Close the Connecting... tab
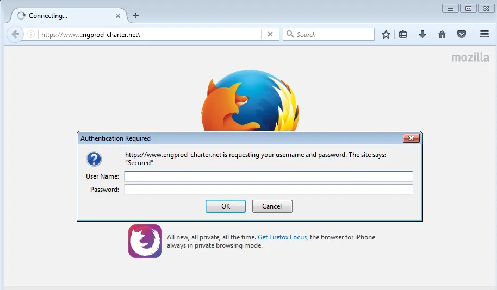497x290 pixels. point(118,16)
